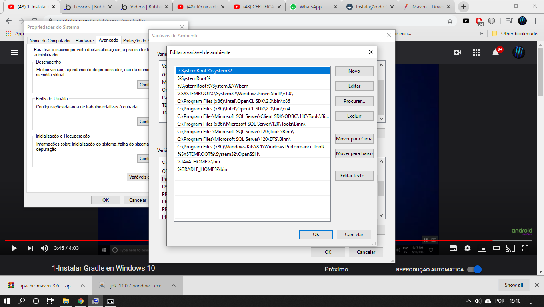The width and height of the screenshot is (544, 307).
Task: Click Mover para baixo
Action: coord(354,153)
